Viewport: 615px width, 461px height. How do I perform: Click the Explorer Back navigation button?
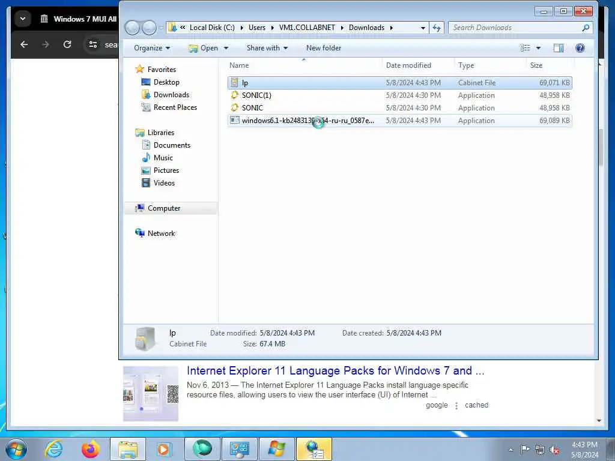click(132, 28)
